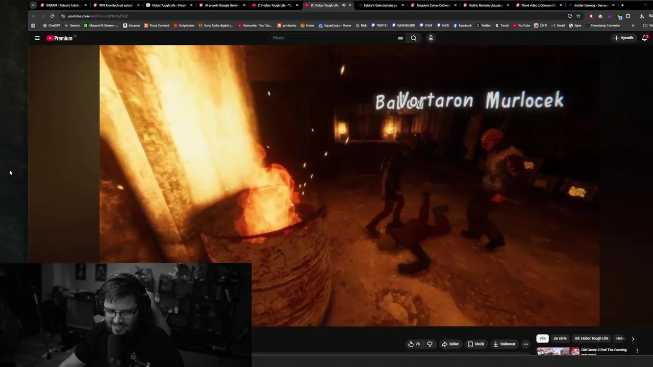Open browser downloads icon
The height and width of the screenshot is (367, 653).
pos(641,16)
